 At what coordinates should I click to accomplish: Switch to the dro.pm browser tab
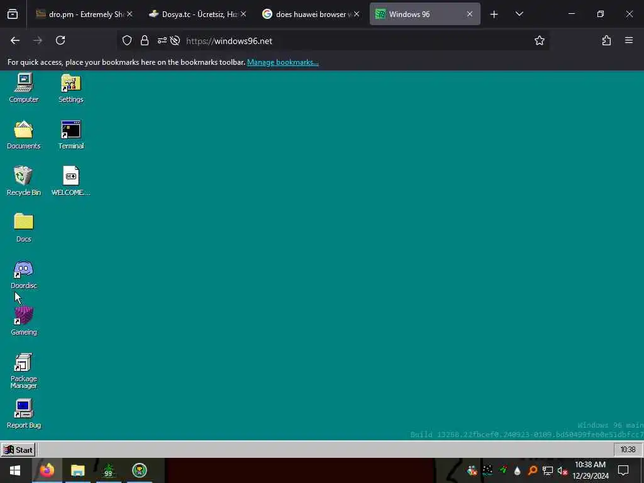(x=84, y=14)
